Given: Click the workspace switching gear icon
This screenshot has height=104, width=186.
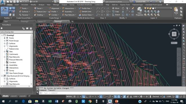Looking at the screenshot, I should (x=141, y=96).
